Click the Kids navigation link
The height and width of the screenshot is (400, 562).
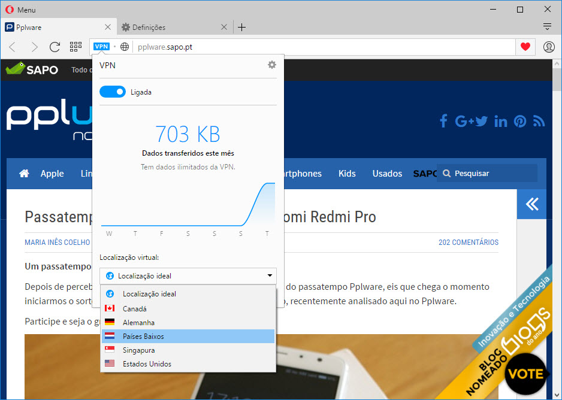tap(347, 174)
